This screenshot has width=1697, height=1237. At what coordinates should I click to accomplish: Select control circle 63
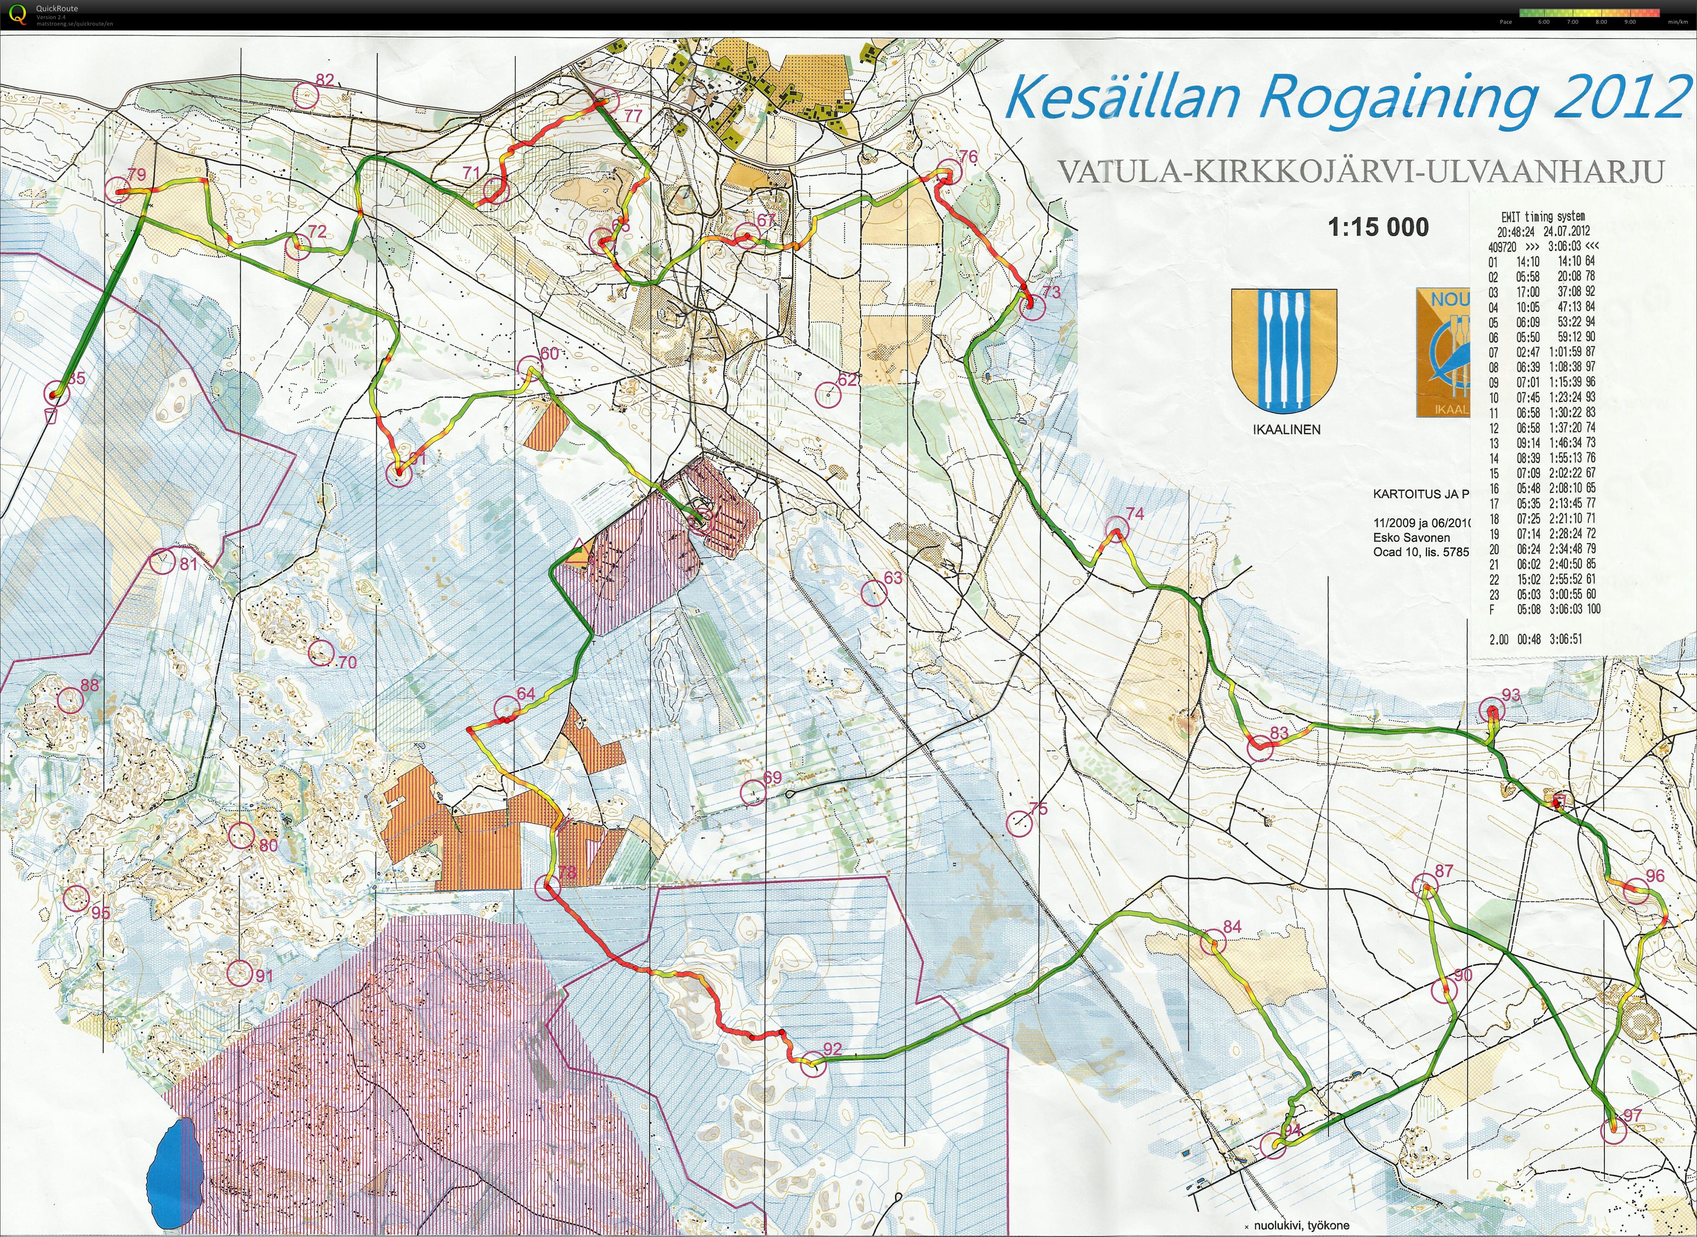[873, 593]
